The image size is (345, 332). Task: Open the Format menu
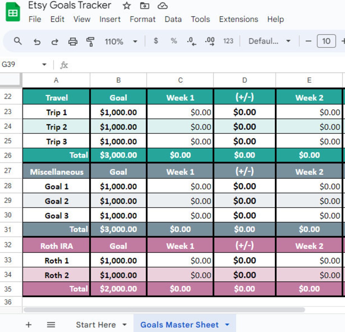click(x=143, y=19)
